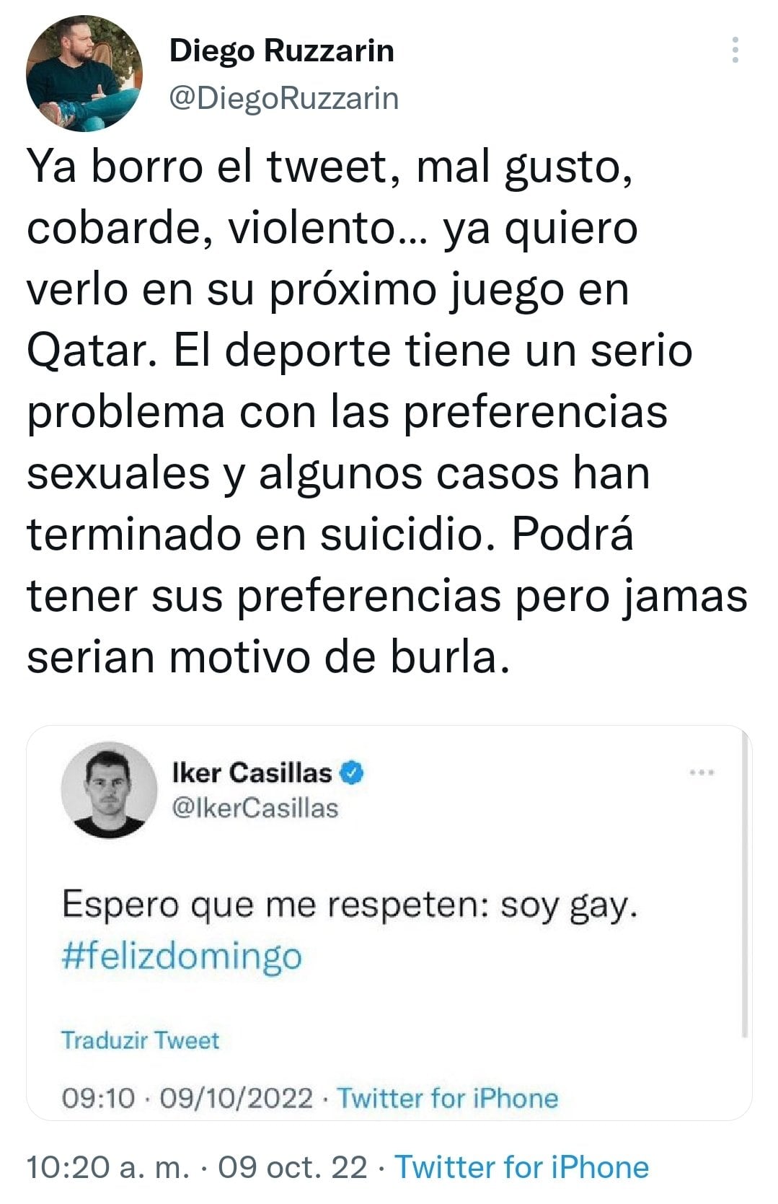The width and height of the screenshot is (778, 1204).
Task: Tap the @IkerCasillas handle
Action: click(x=255, y=808)
